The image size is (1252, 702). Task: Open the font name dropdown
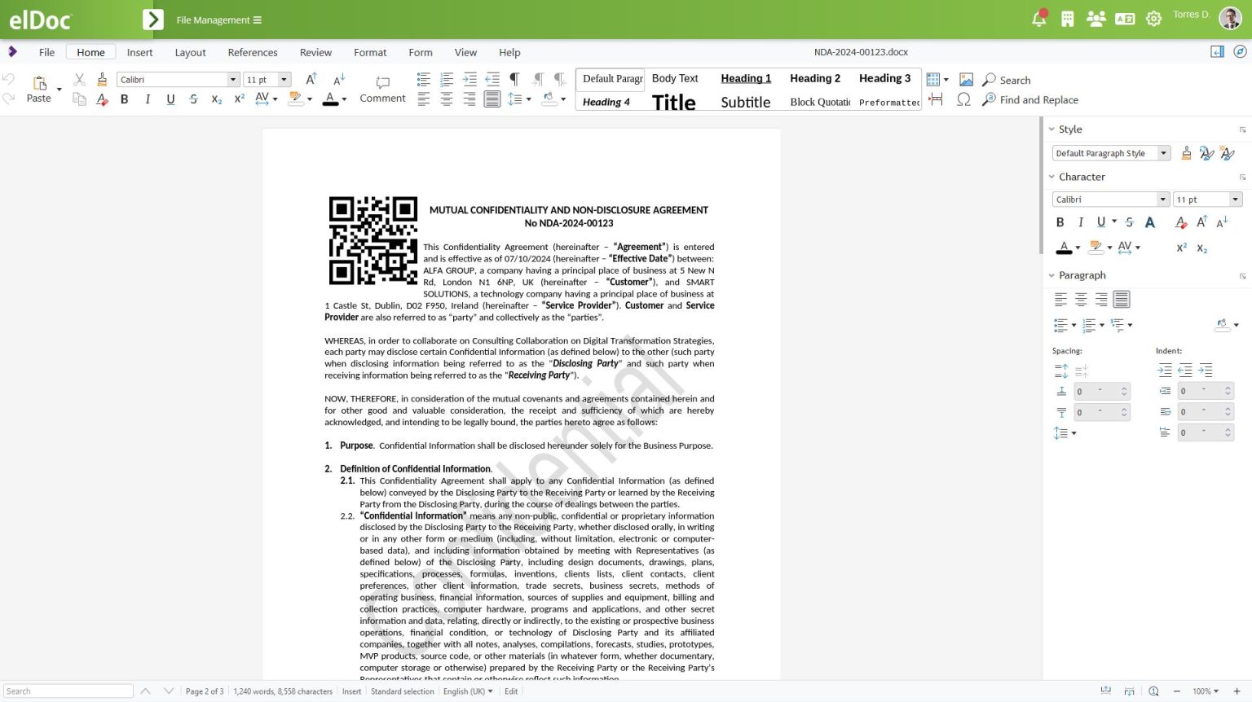233,79
